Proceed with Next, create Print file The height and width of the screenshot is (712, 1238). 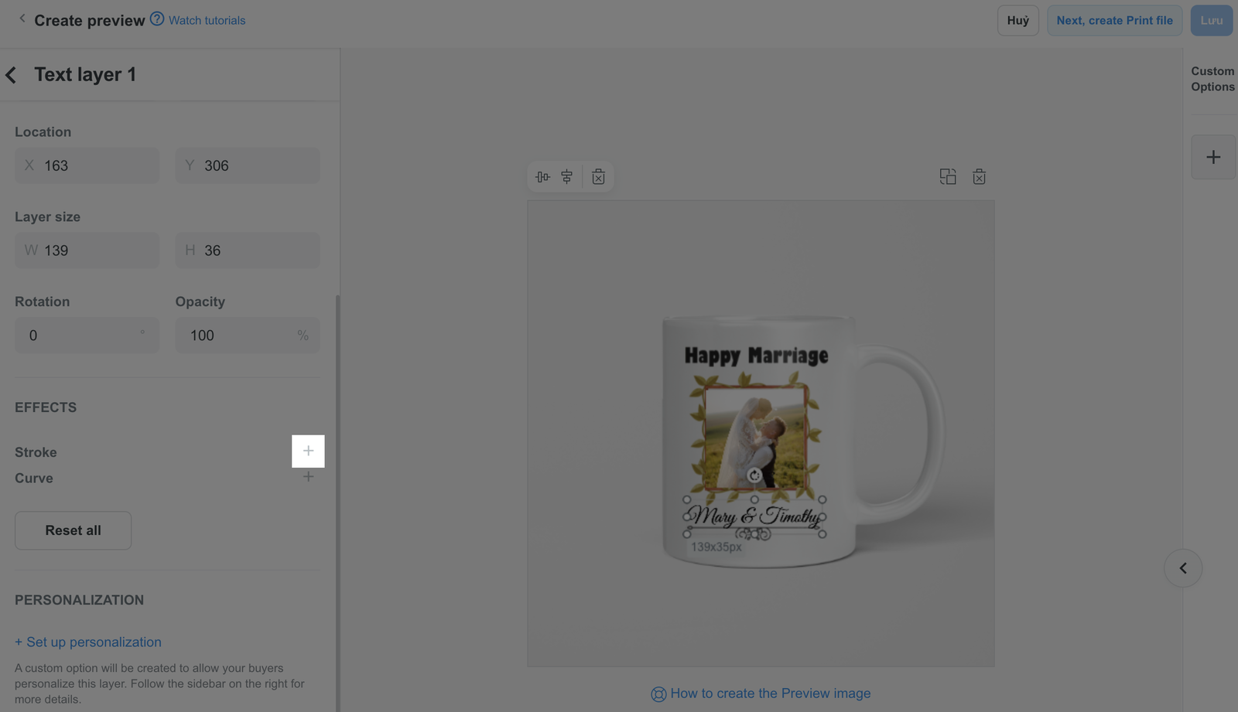point(1114,20)
